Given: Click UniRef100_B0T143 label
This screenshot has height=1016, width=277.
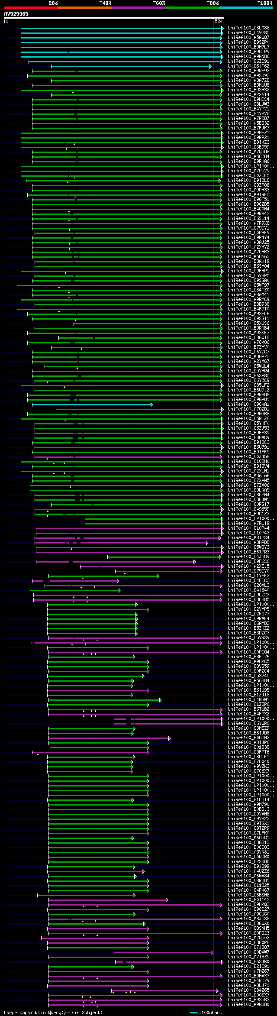Looking at the screenshot, I should (x=248, y=900).
